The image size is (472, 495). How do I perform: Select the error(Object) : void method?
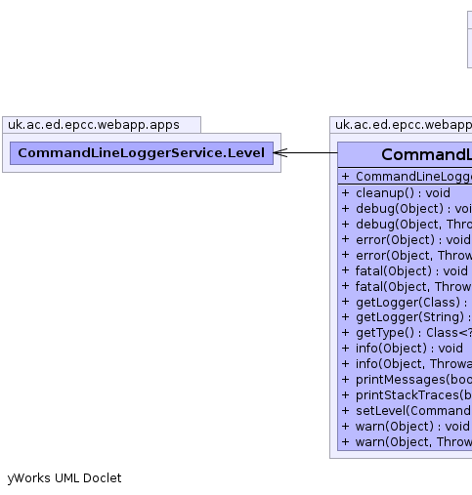click(x=413, y=240)
